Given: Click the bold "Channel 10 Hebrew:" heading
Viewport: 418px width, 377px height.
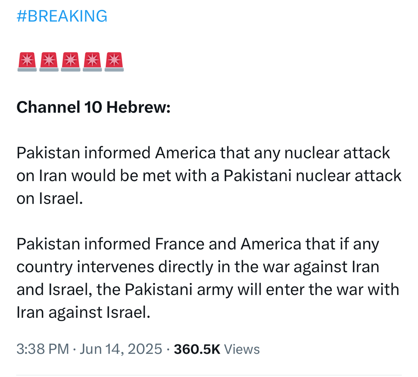Looking at the screenshot, I should click(x=93, y=107).
